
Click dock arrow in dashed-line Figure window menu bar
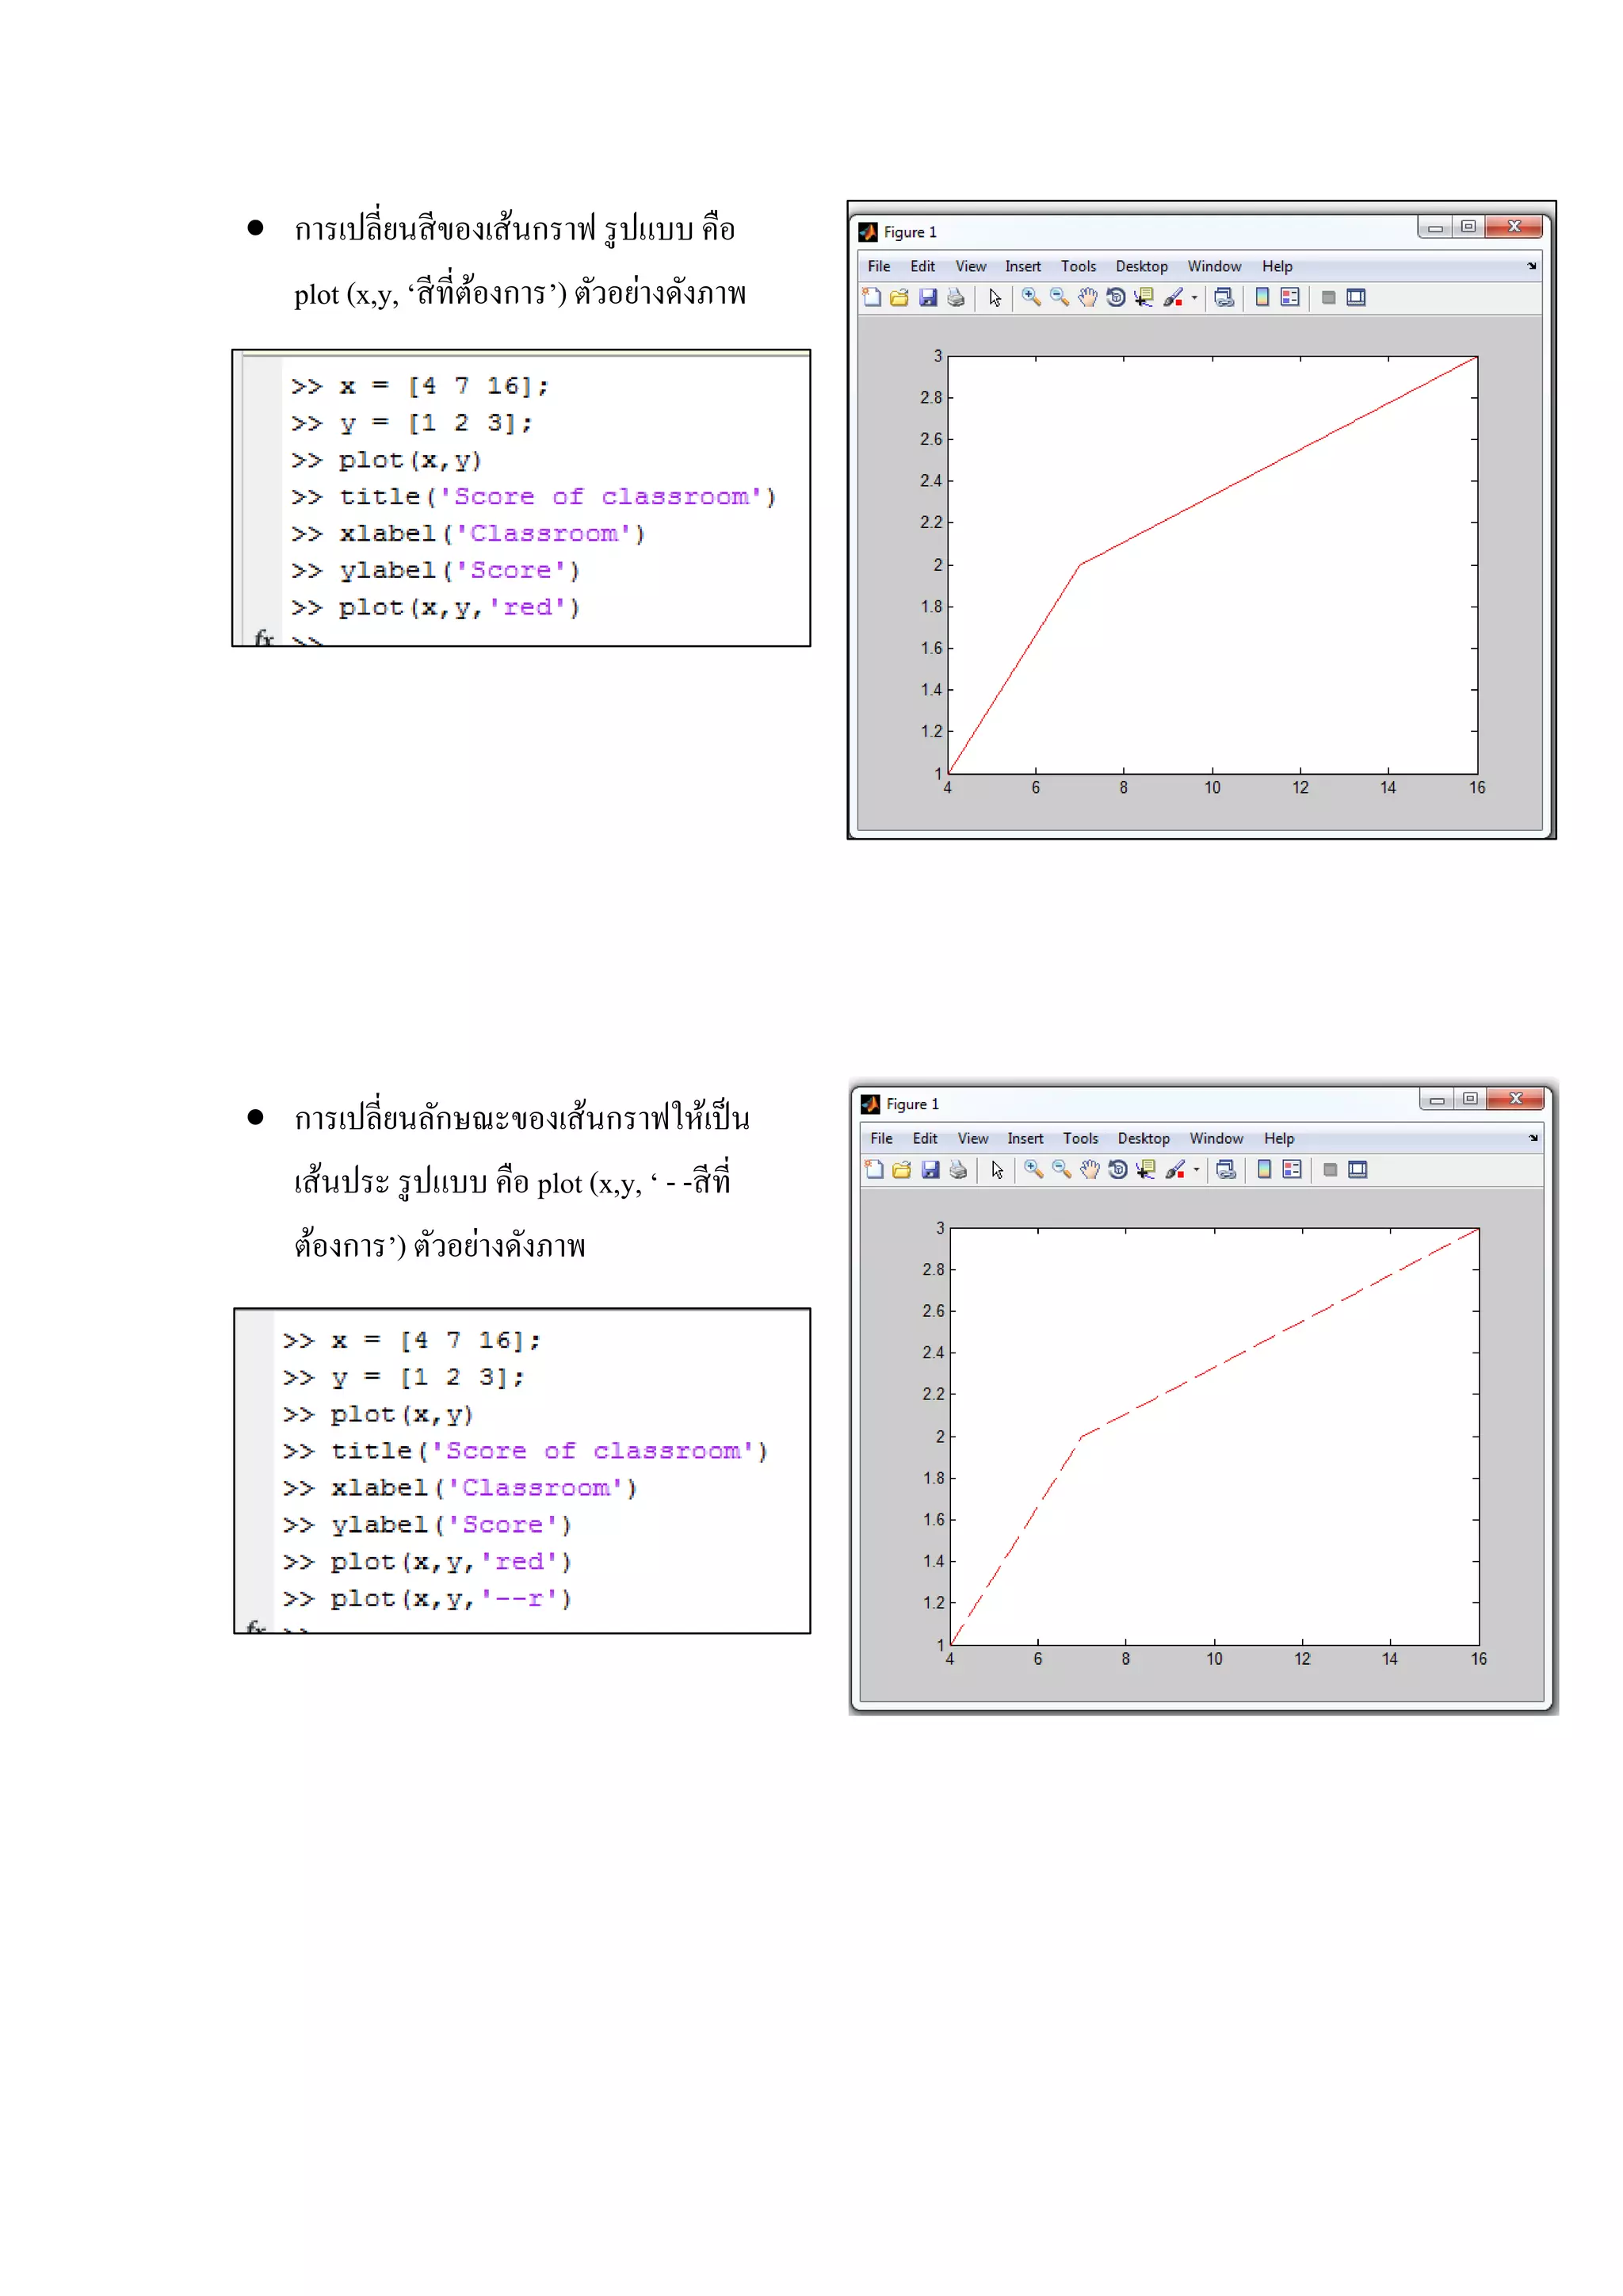click(1533, 1138)
